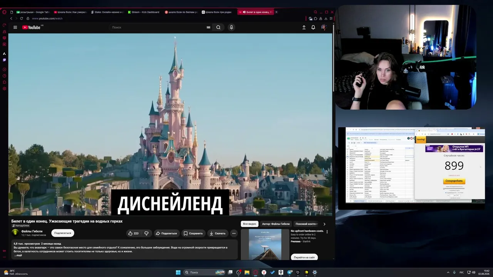Screen dimensions: 493x277
Task: Open a new browser tab
Action: click(x=276, y=12)
